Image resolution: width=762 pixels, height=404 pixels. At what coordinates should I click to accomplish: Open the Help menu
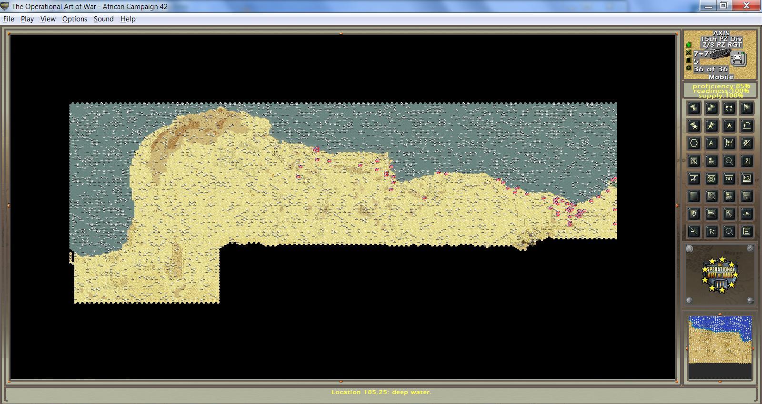[x=128, y=19]
